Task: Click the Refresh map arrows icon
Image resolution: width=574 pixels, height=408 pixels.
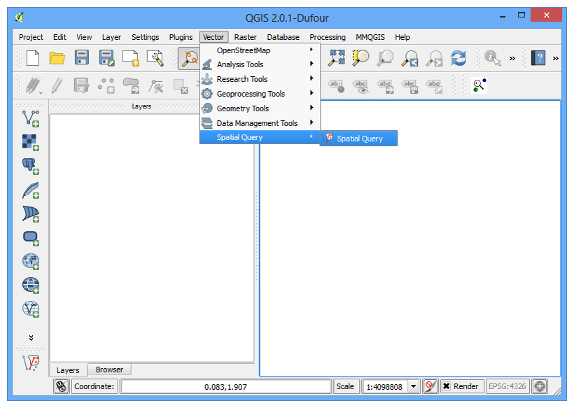Action: (458, 58)
